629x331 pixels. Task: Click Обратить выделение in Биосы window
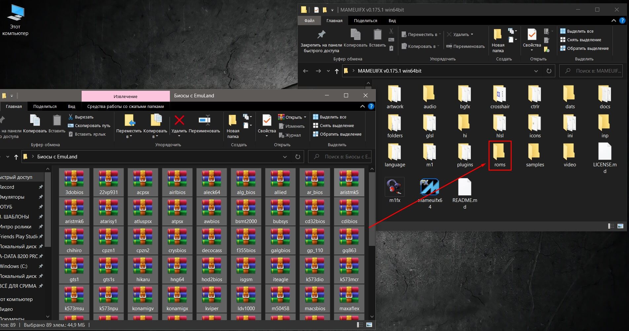coord(337,134)
